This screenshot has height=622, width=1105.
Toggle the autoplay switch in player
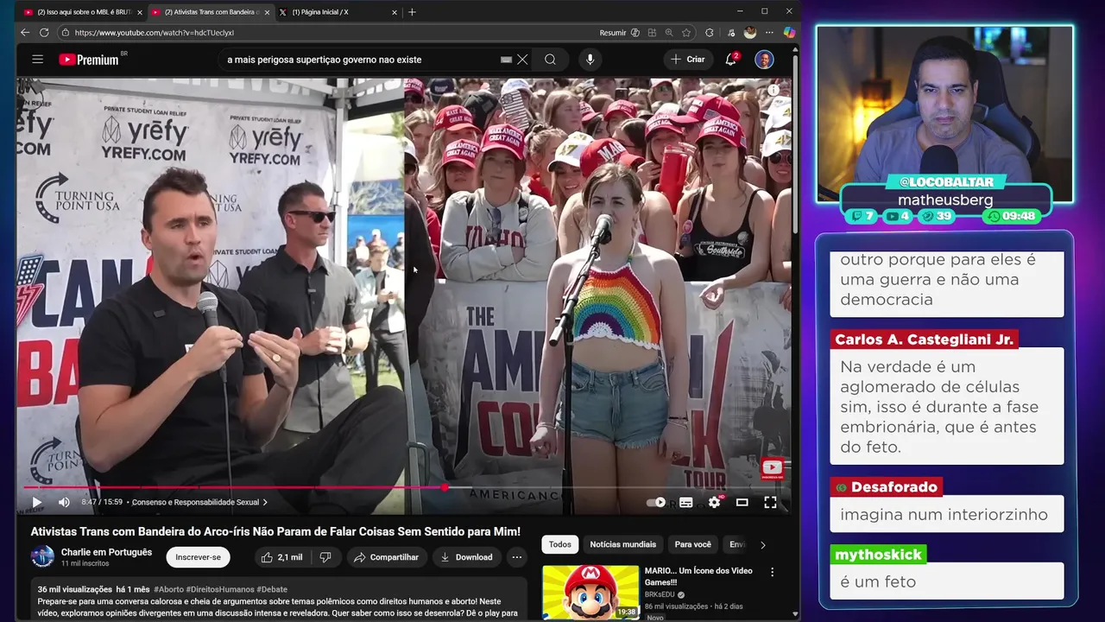coord(656,502)
